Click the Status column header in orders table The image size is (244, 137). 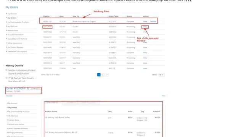tap(129, 16)
